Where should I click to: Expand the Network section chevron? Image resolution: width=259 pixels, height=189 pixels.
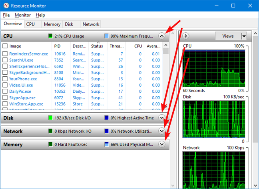coord(161,131)
